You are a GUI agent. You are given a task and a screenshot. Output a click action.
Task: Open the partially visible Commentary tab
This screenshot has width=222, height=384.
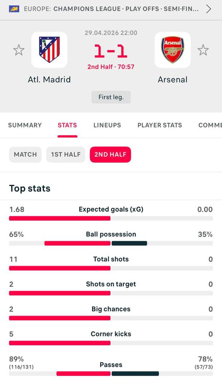click(210, 125)
